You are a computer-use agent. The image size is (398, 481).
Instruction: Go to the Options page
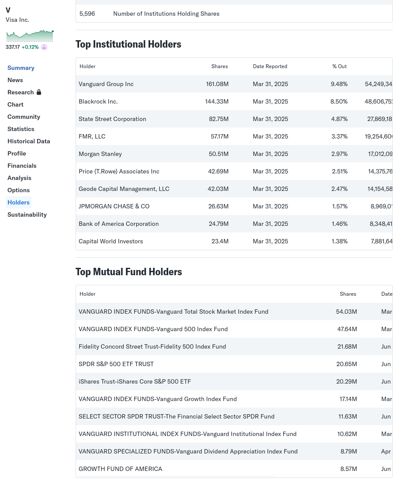[x=18, y=190]
